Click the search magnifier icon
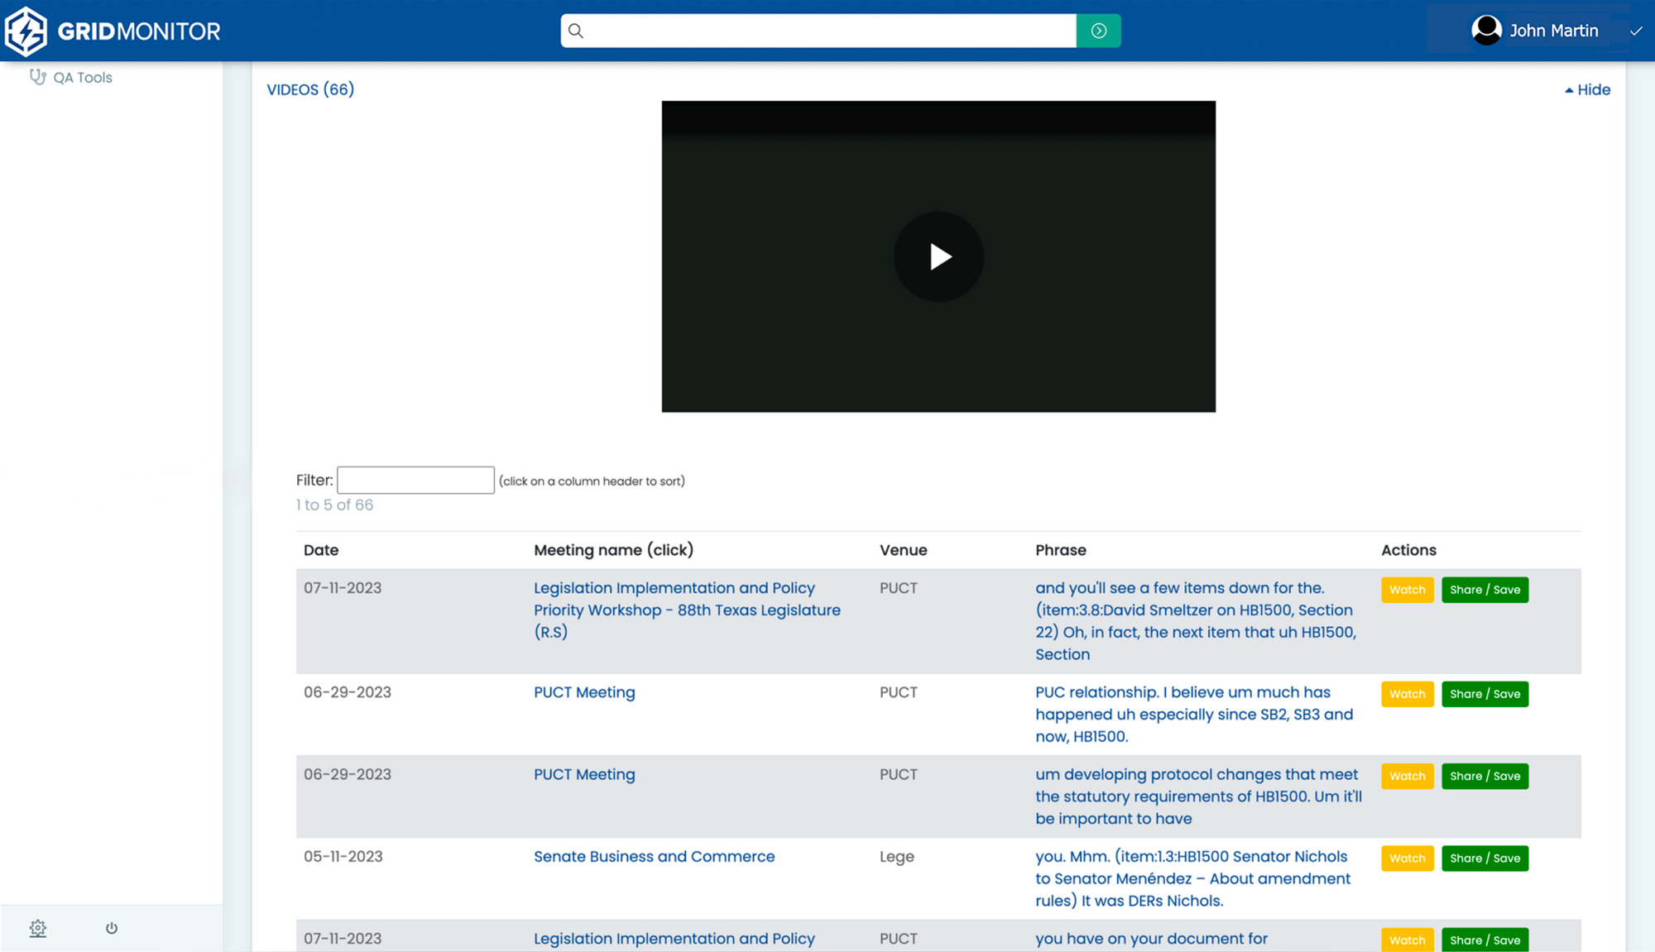This screenshot has width=1655, height=952. 576,31
